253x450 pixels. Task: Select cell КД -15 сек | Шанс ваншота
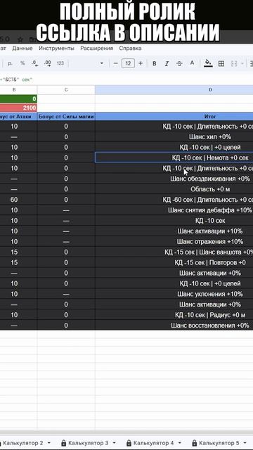coord(174,252)
